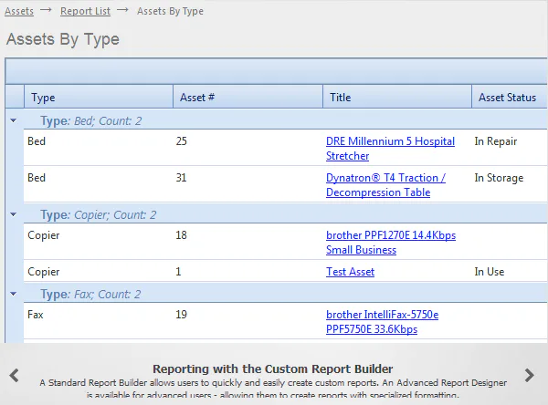The width and height of the screenshot is (548, 405).
Task: Sort by Type column header
Action: click(x=99, y=97)
